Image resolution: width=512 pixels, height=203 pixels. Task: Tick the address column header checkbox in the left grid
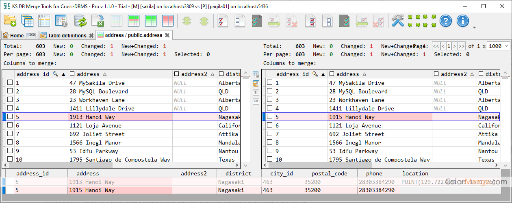click(72, 74)
